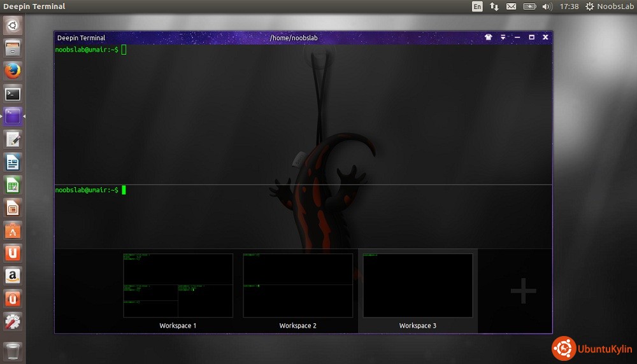This screenshot has height=364, width=637.
Task: Open the Deepin Terminal dropdown menu
Action: coord(503,38)
